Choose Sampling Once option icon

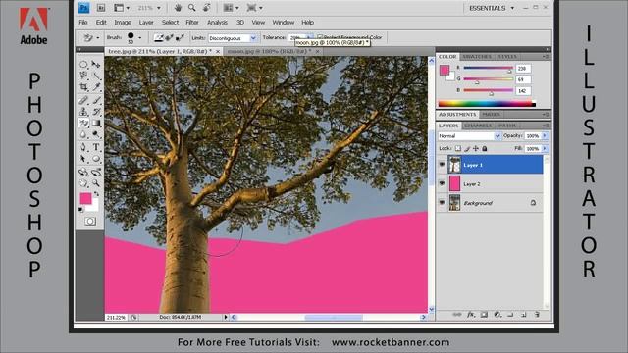[x=169, y=38]
